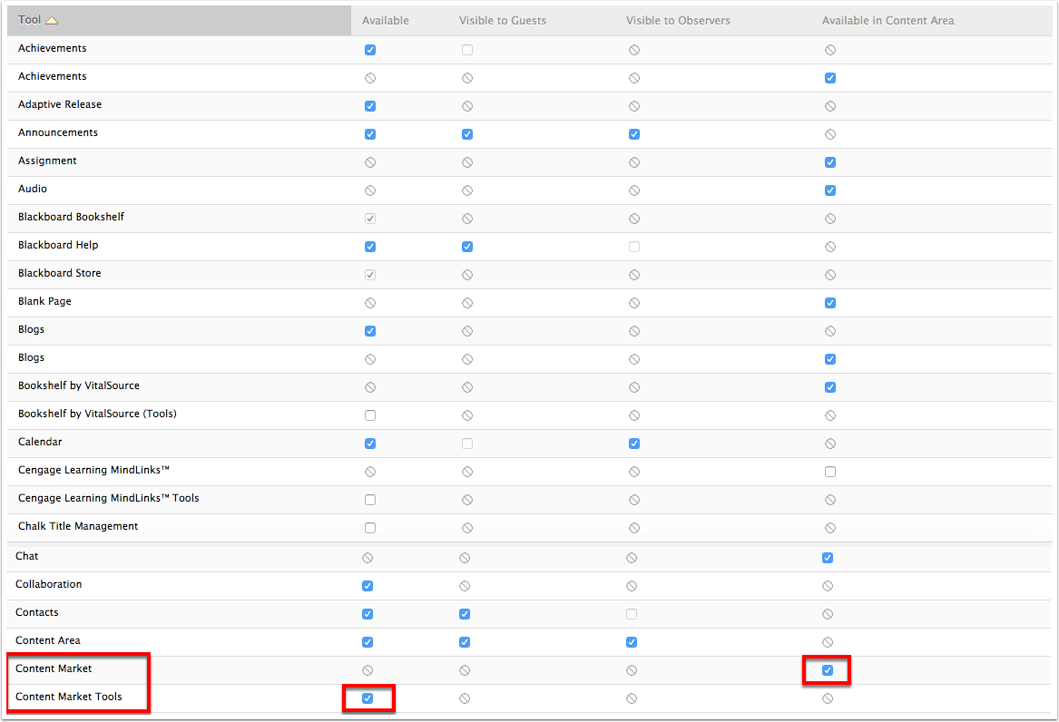Click unavailable icon for Blank Page under Available
The width and height of the screenshot is (1059, 722).
click(369, 302)
